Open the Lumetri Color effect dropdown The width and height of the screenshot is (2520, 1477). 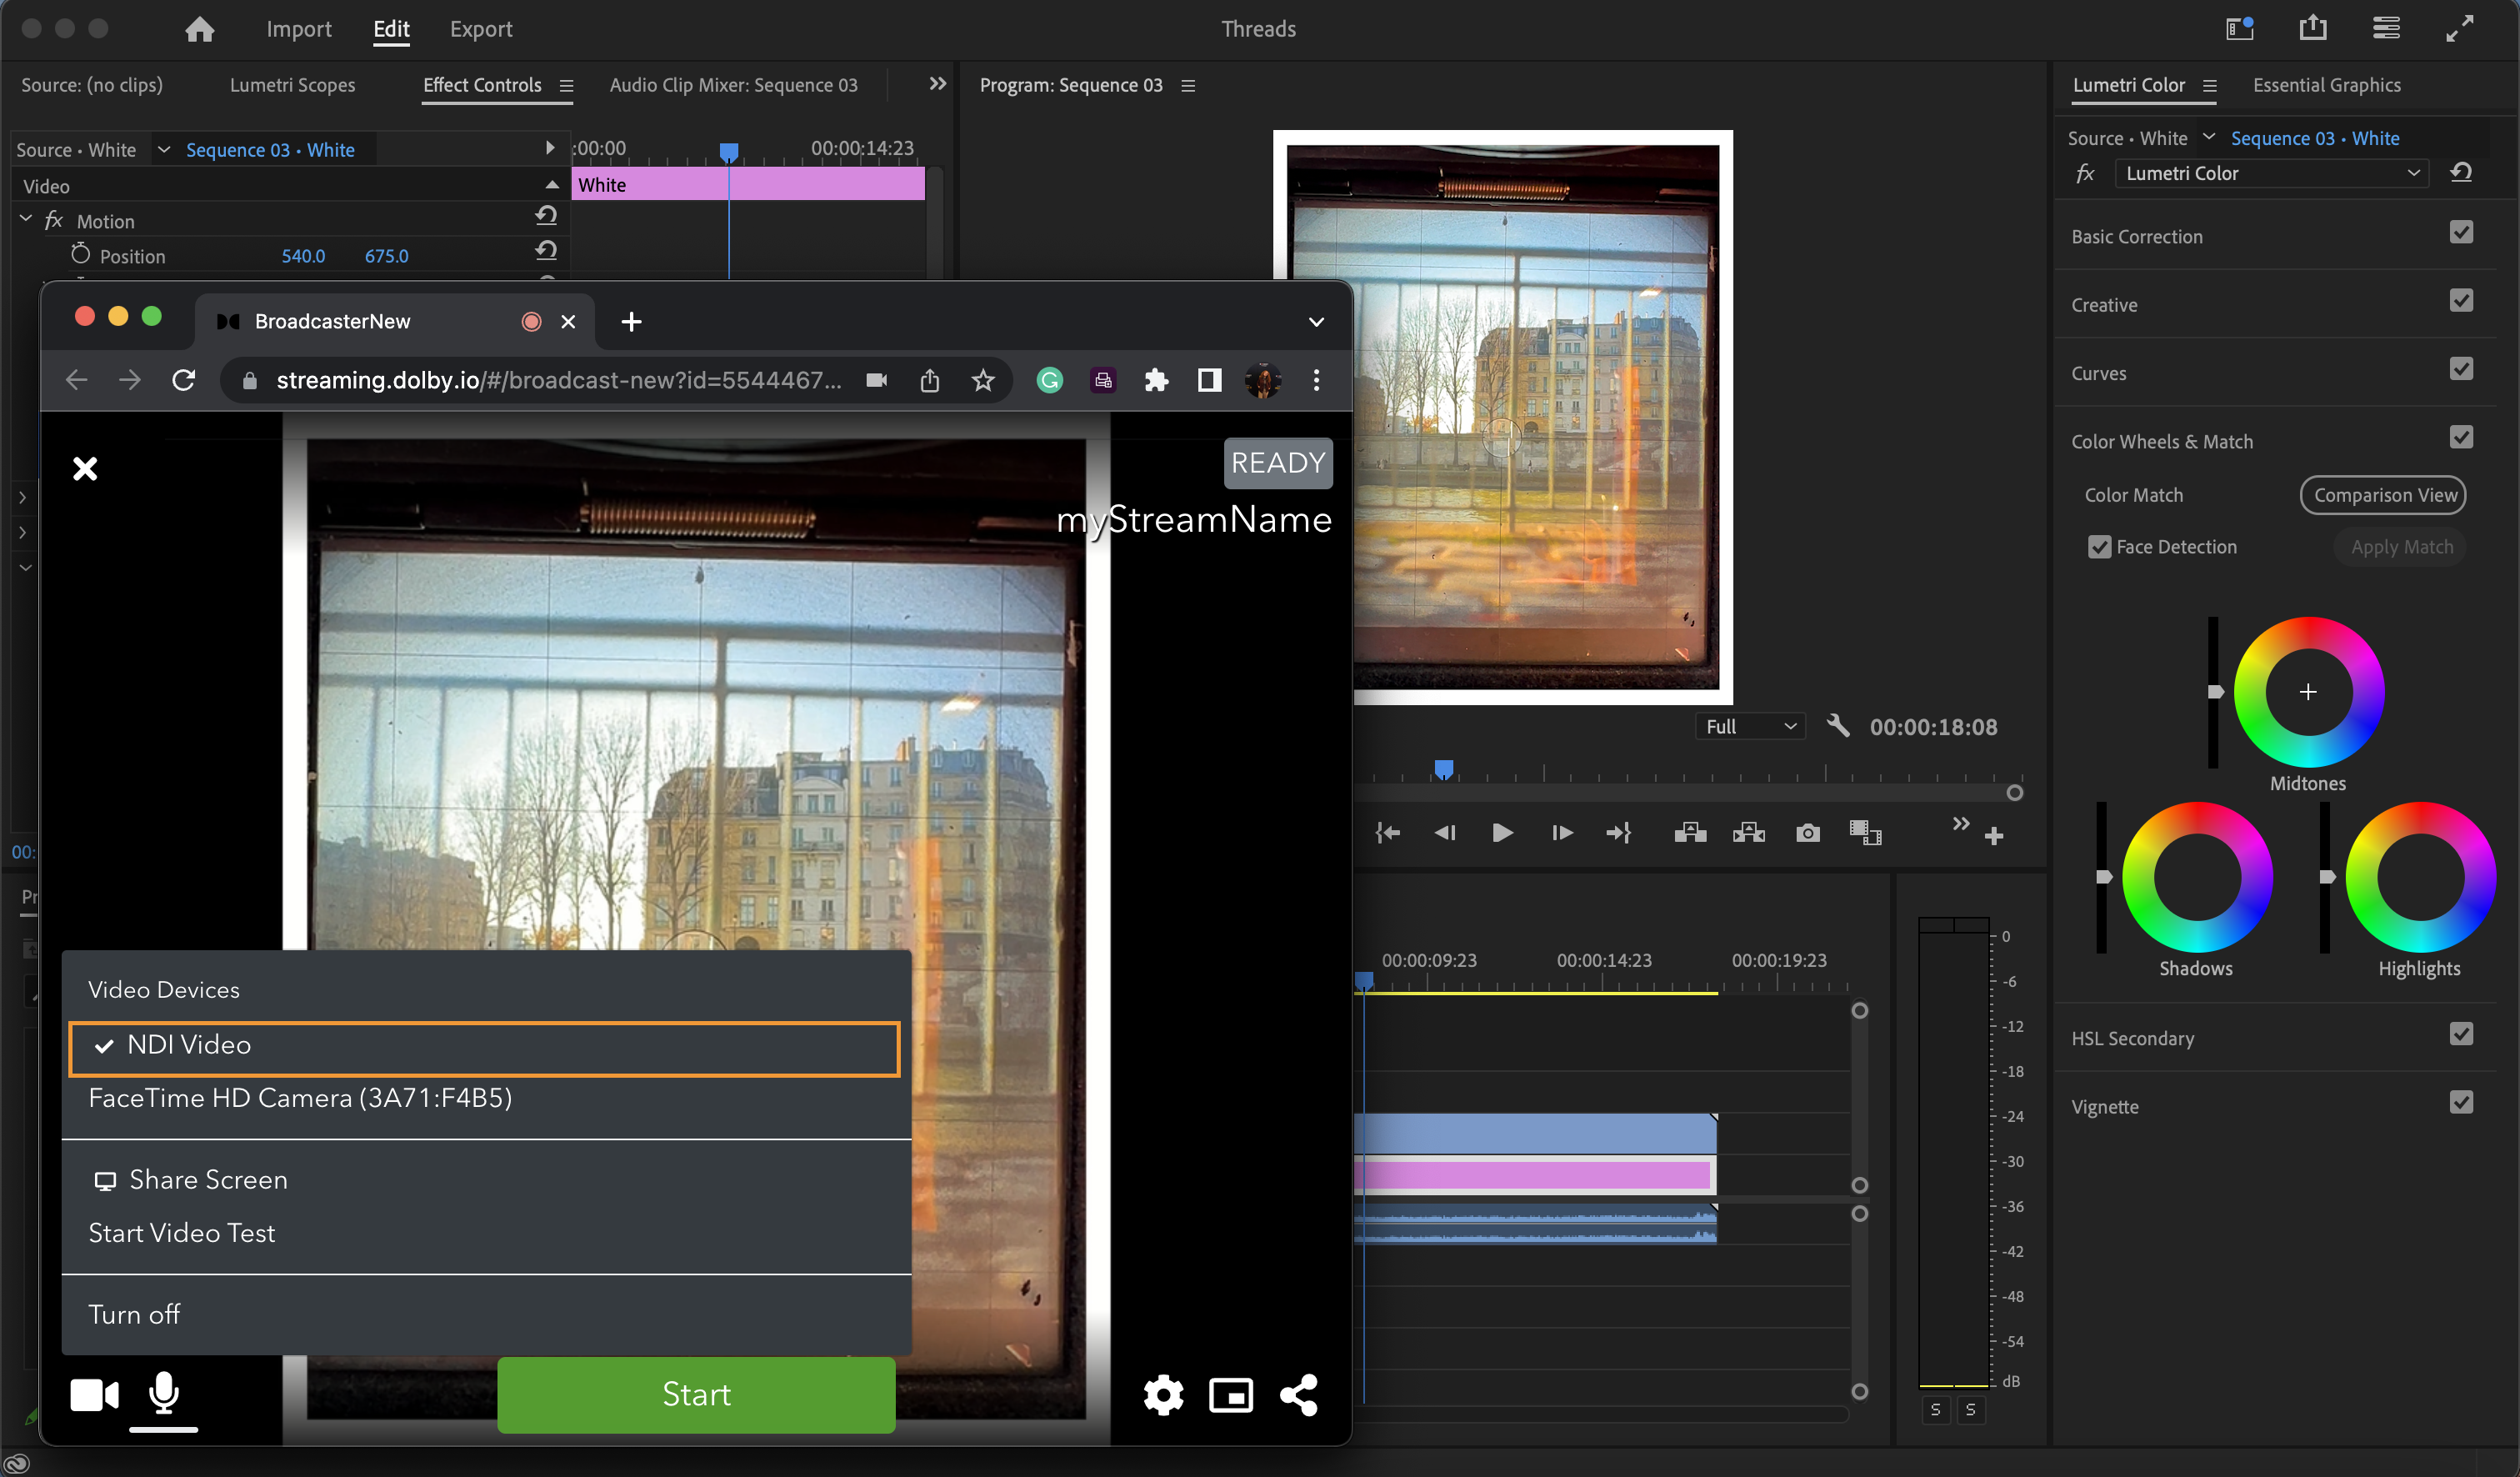click(x=2272, y=173)
